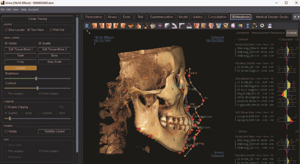
Task: Click the left panel vertical scrollbar
Action: 77,85
